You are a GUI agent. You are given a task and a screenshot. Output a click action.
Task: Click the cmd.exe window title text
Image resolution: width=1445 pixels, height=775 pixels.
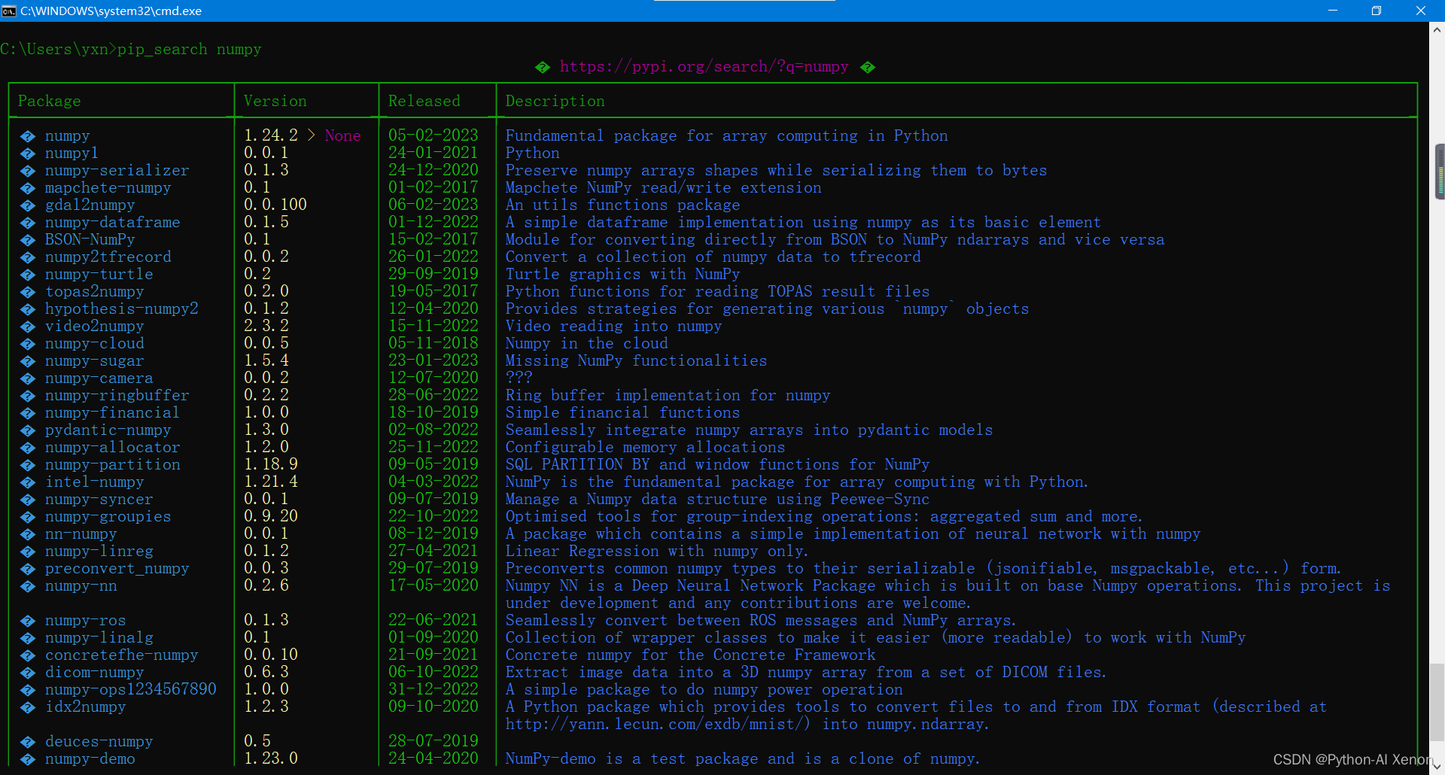[111, 11]
